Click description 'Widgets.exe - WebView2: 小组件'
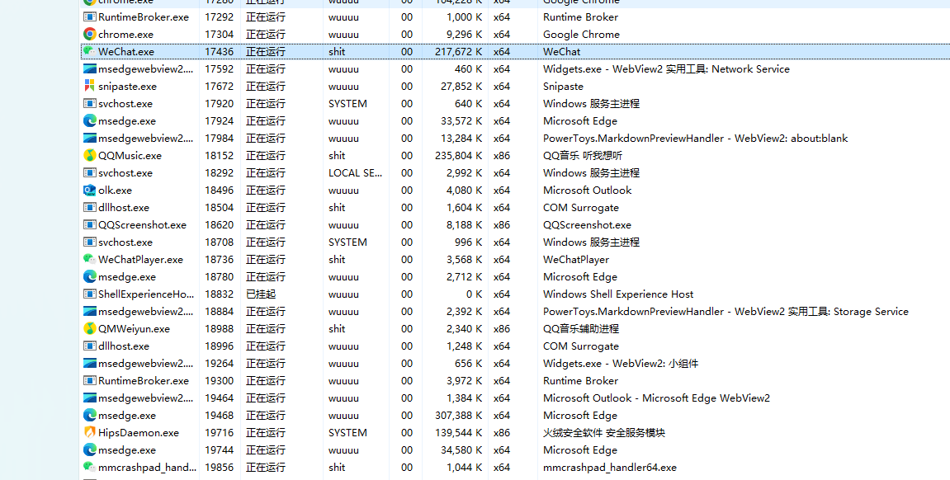This screenshot has height=480, width=950. tap(621, 363)
